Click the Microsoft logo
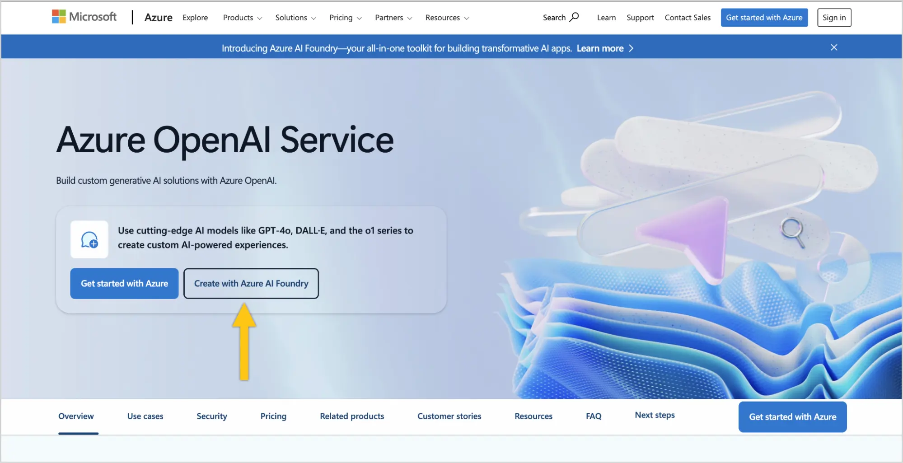This screenshot has height=463, width=903. click(x=84, y=17)
